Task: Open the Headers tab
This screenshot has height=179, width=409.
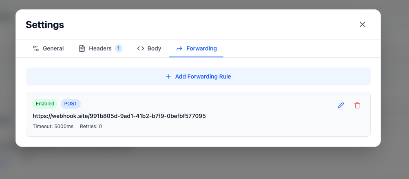Action: pyautogui.click(x=100, y=48)
